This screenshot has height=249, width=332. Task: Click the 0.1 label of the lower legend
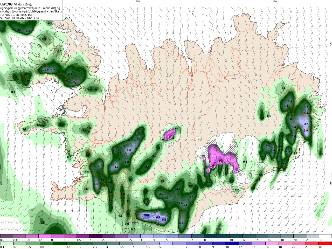click(x=2, y=247)
